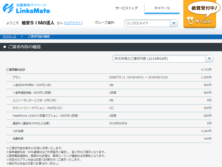Image resolution: width=222 pixels, height=167 pixels.
Task: Click the plus mark before 追加SIM利用料
Action: (14, 85)
